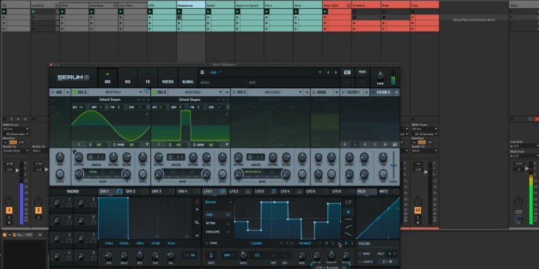Viewport: 539px width, 269px height.
Task: Open OSC B WAVETABLE type dropdown
Action: coord(196,92)
